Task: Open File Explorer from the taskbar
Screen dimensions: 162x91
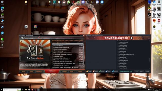Action: tap(26, 90)
